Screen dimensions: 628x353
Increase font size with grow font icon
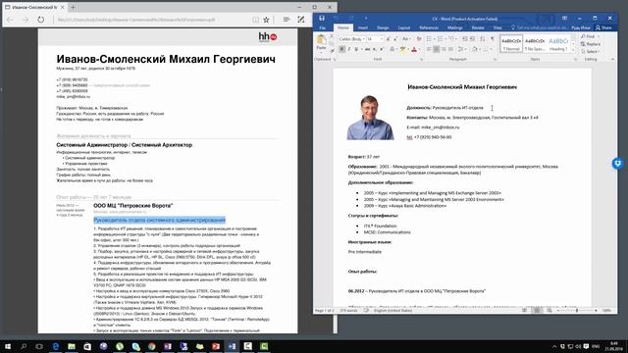point(388,39)
